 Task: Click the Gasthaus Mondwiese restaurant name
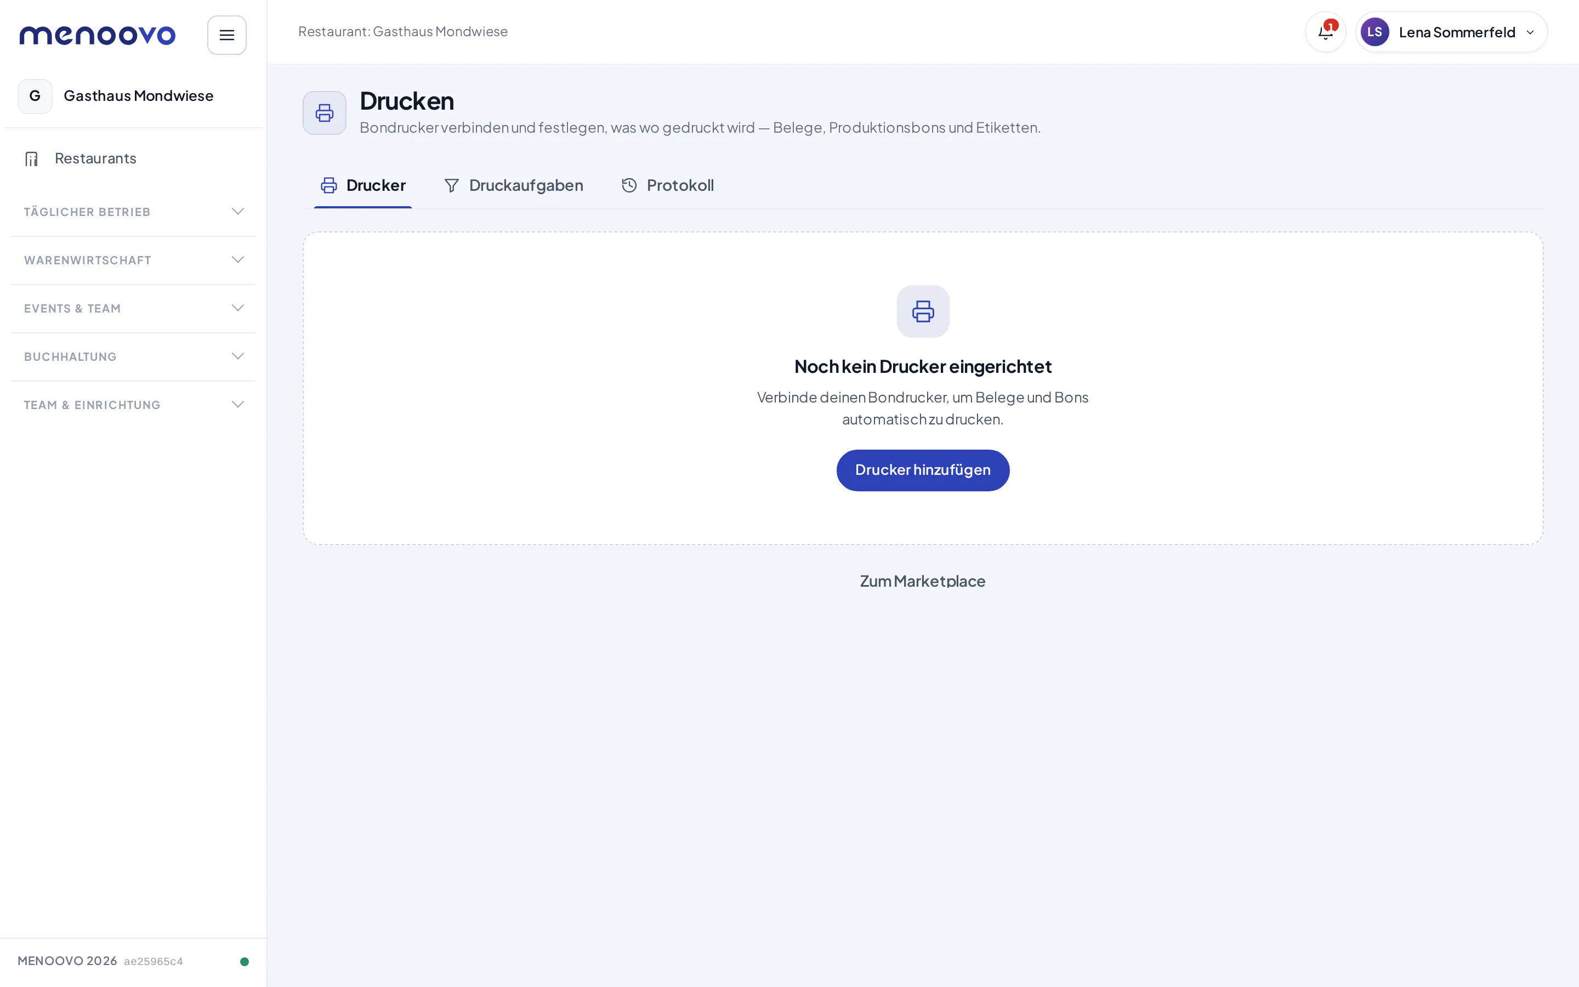(138, 96)
